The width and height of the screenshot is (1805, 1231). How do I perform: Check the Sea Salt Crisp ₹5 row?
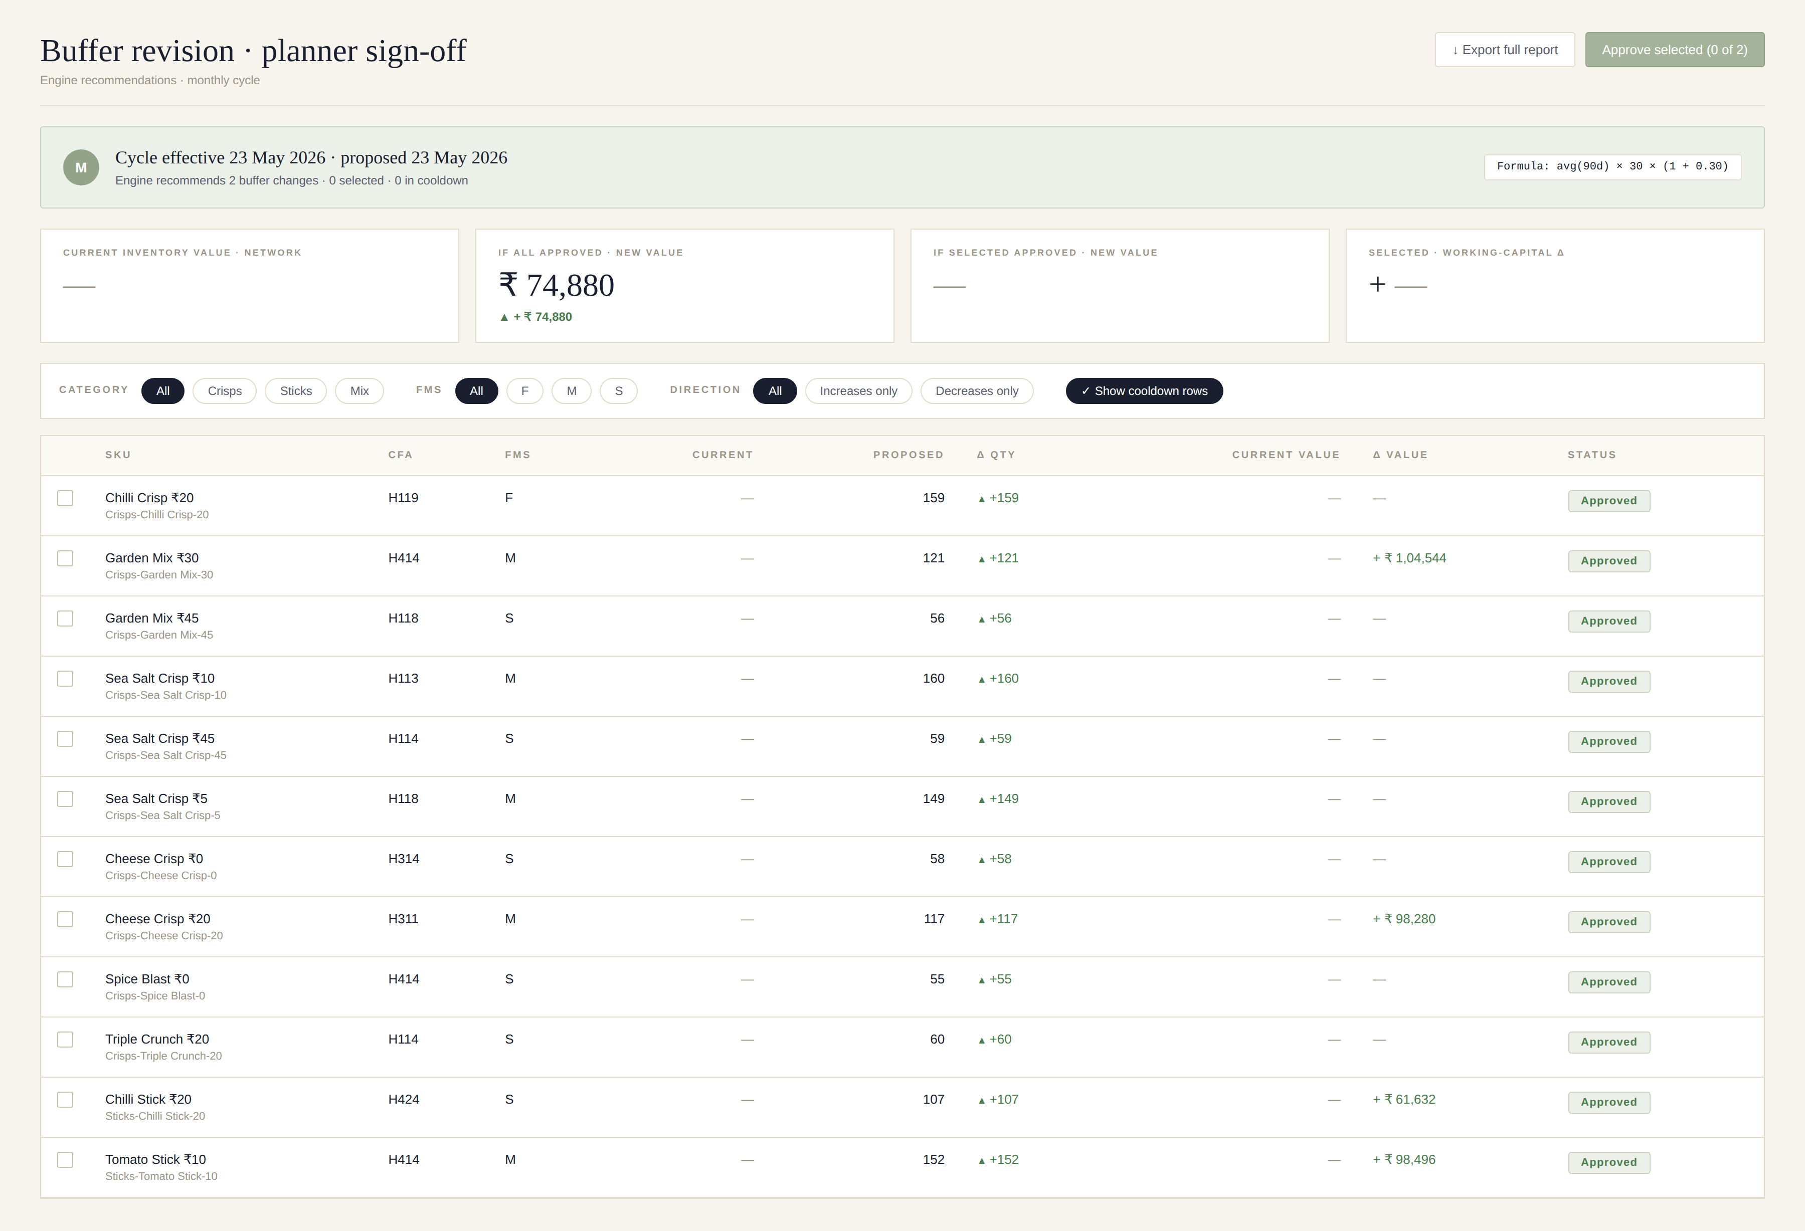point(65,799)
